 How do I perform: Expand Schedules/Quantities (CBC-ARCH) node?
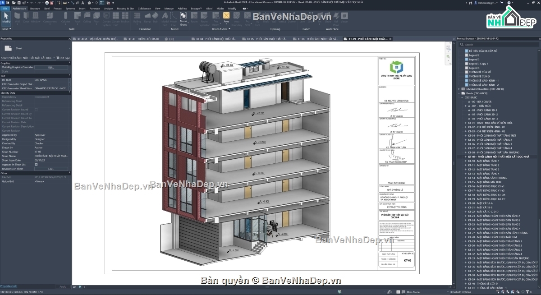pyautogui.click(x=459, y=89)
